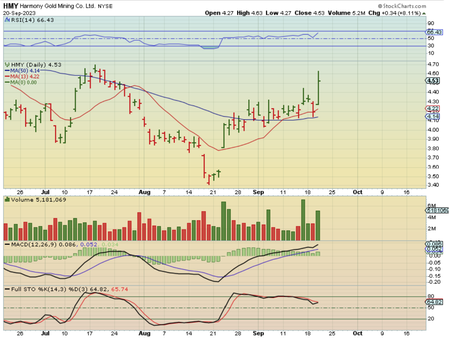Click the tall green Sep 20 price bar
The image size is (449, 338).
(x=318, y=88)
